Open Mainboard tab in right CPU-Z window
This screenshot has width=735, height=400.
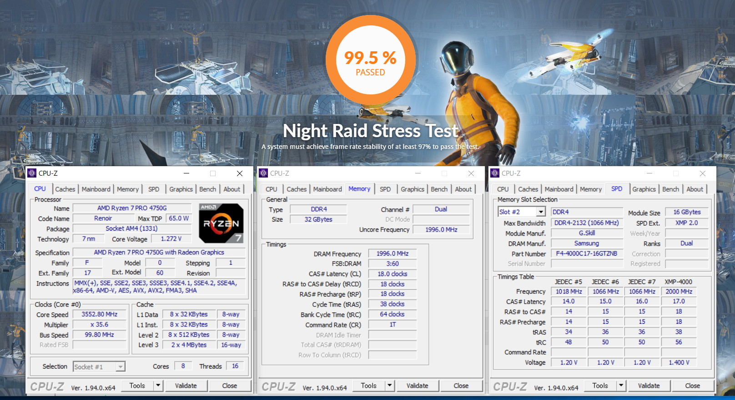(559, 189)
